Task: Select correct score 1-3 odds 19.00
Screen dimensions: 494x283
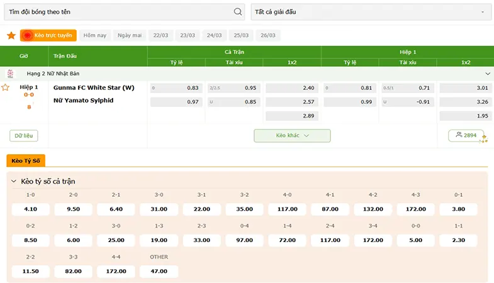Action: point(159,240)
